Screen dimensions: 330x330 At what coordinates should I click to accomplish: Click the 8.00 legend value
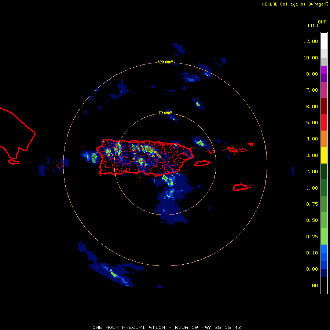pos(312,74)
